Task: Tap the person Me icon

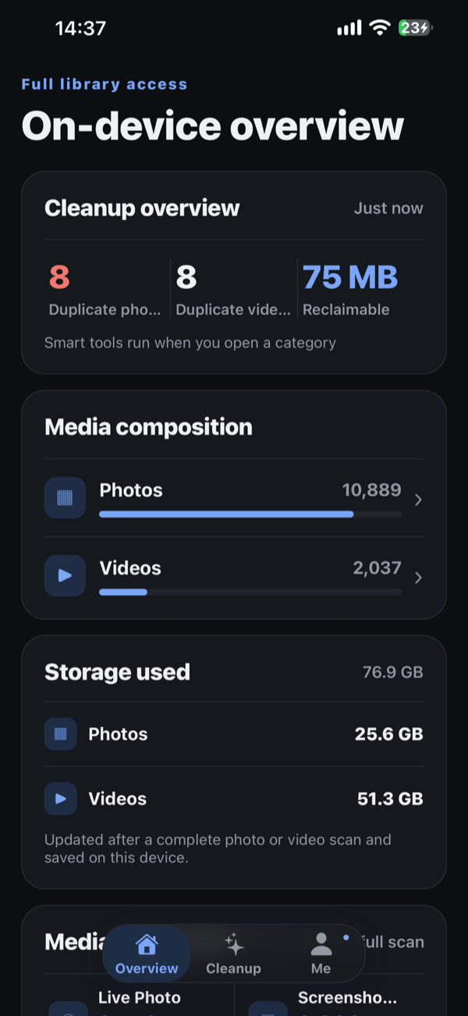Action: coord(321,944)
